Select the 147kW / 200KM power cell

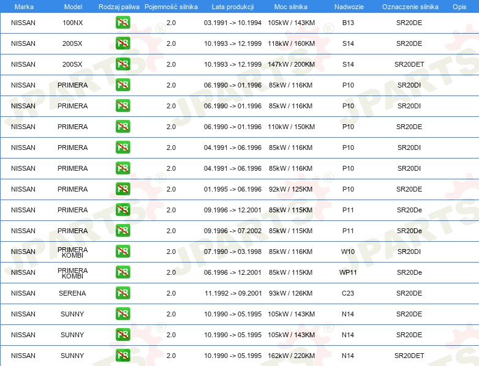pyautogui.click(x=291, y=64)
